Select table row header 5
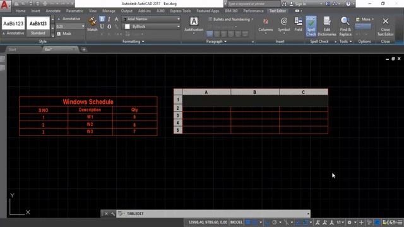The image size is (404, 227). coord(178,131)
